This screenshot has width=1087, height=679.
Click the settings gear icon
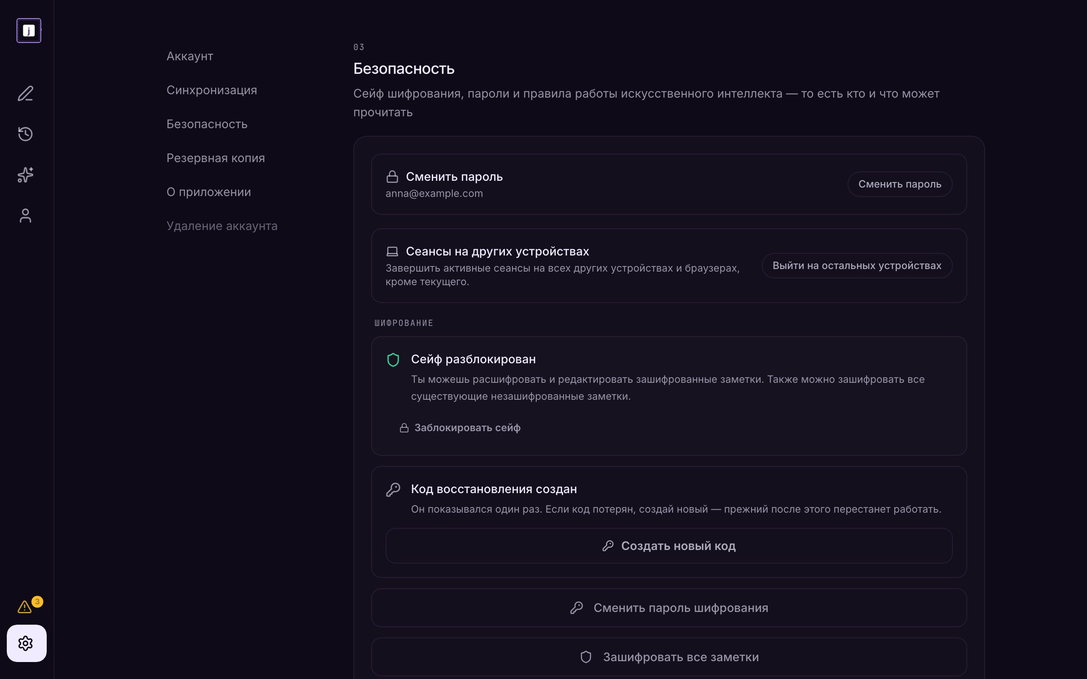coord(26,643)
